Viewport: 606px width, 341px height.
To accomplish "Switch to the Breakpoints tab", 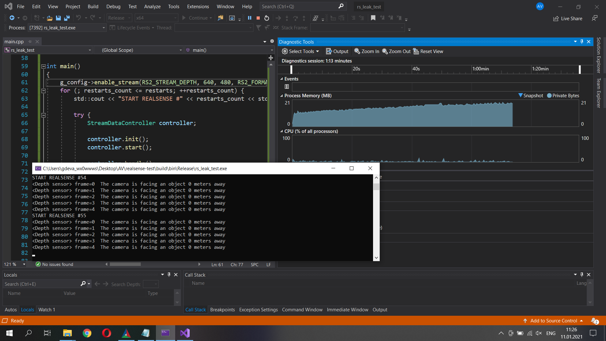I will point(222,310).
